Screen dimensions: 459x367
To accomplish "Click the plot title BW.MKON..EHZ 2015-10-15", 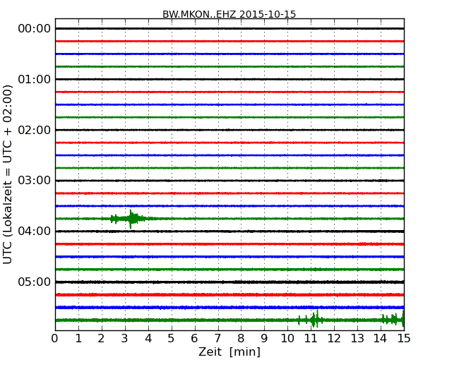I will 229,14.
